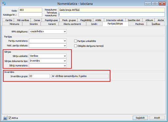Click the Kataloga Nr. input field
Screen dimensions: 168x122
(30, 15)
